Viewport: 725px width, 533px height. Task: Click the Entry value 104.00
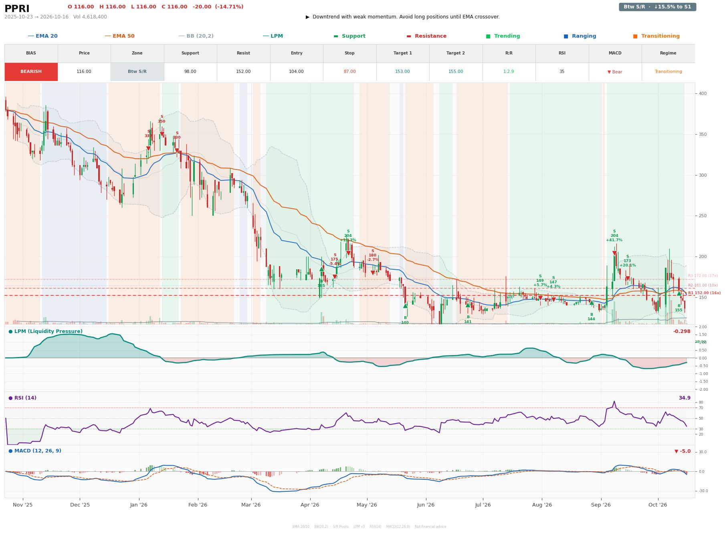pyautogui.click(x=296, y=72)
